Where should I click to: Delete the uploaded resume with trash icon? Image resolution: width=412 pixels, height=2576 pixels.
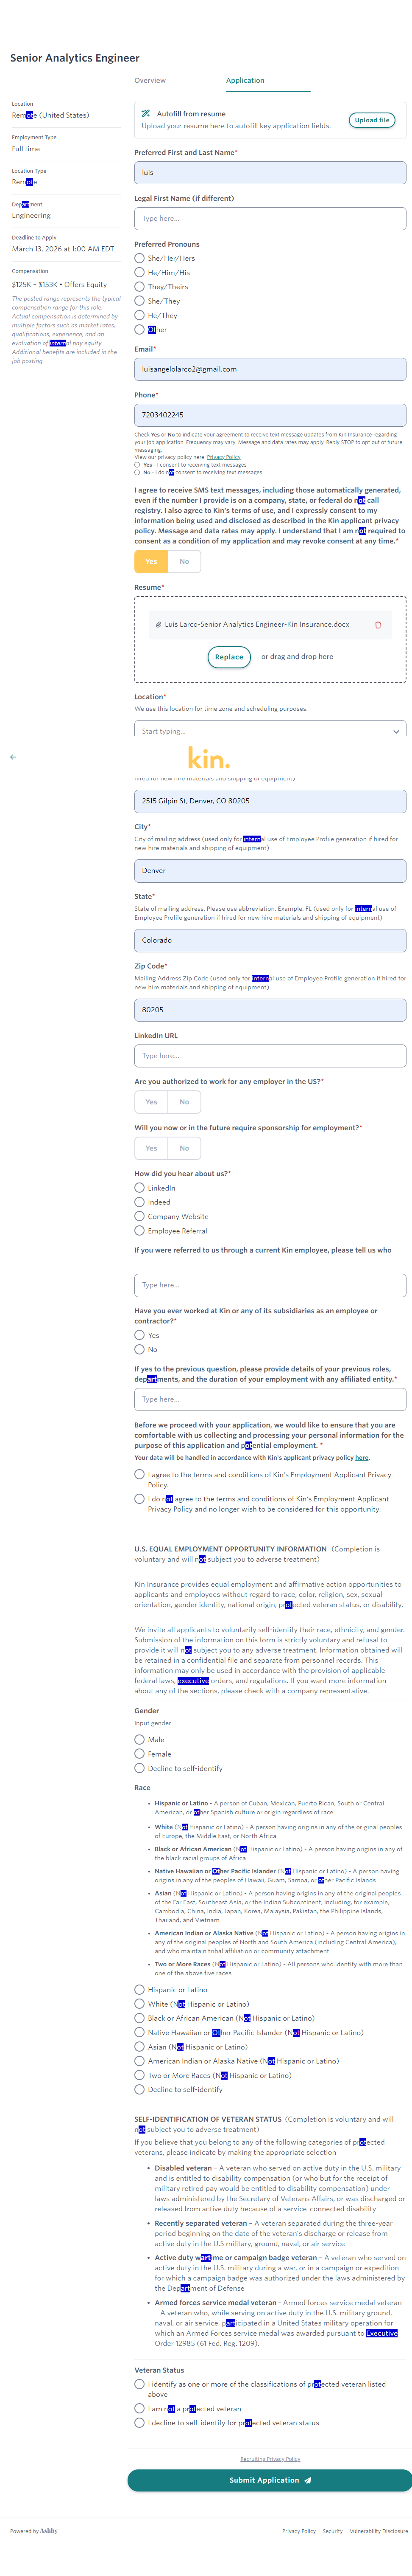[x=378, y=625]
